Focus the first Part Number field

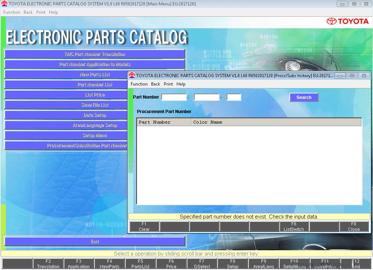point(174,97)
